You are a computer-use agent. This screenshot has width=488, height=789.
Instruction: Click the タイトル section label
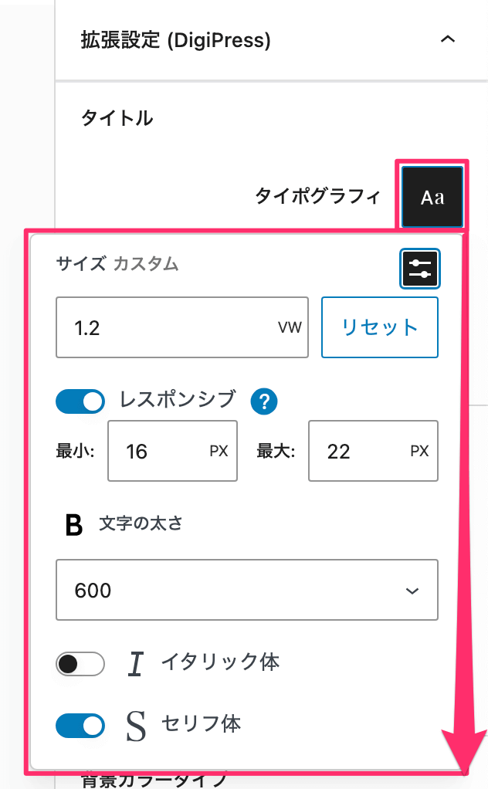(117, 118)
